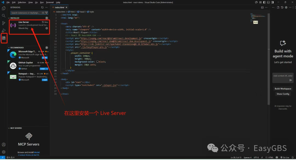This screenshot has height=160, width=296.
Task: Open the Run and Debug view
Action: [4, 30]
